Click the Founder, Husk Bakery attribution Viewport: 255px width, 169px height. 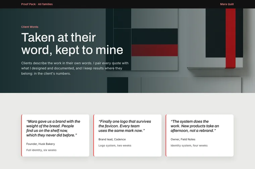[x=41, y=144]
